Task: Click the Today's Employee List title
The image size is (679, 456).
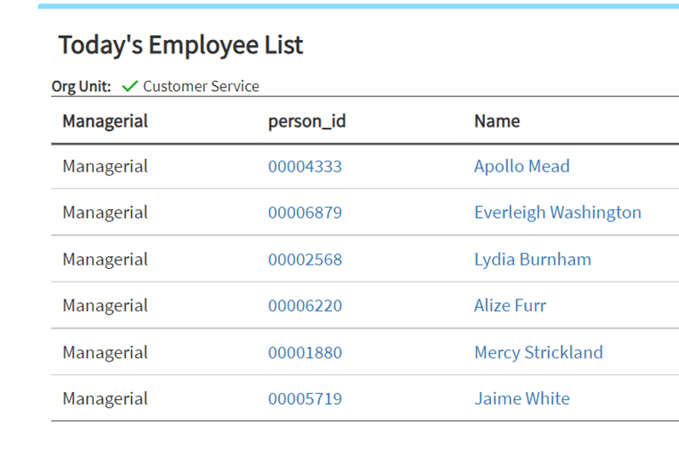Action: [x=180, y=45]
